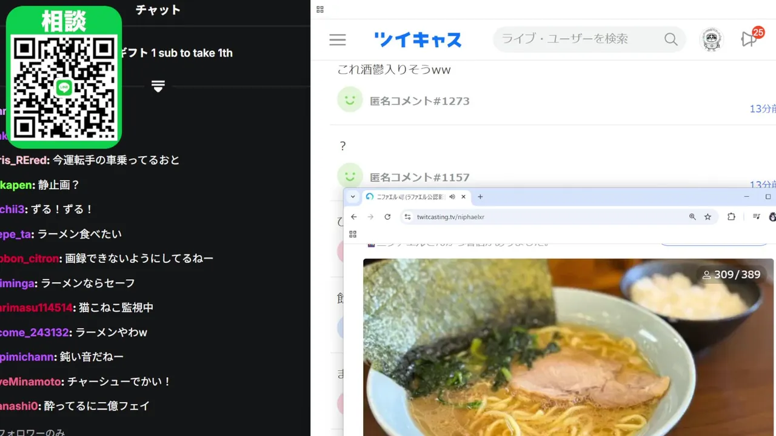Open apps grid icon above TwitCasting header

[320, 9]
